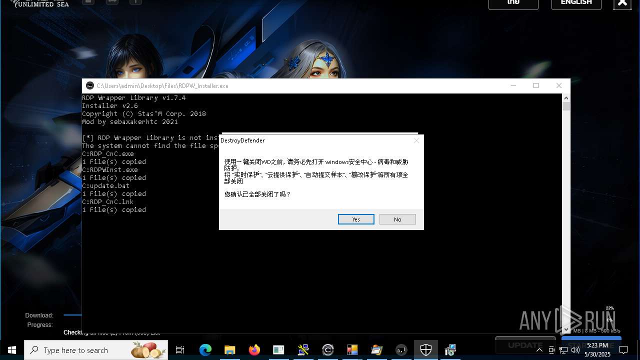Open File Explorer from taskbar
Image resolution: width=640 pixels, height=360 pixels.
[229, 350]
